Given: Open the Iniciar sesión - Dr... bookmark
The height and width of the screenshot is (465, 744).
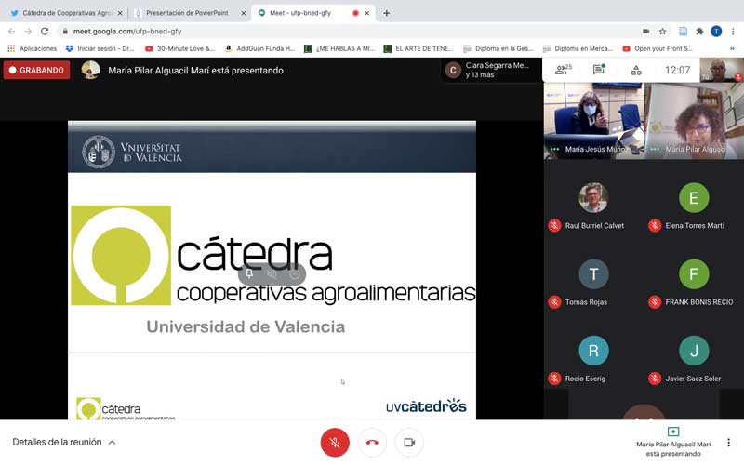Looking at the screenshot, I should [x=100, y=48].
